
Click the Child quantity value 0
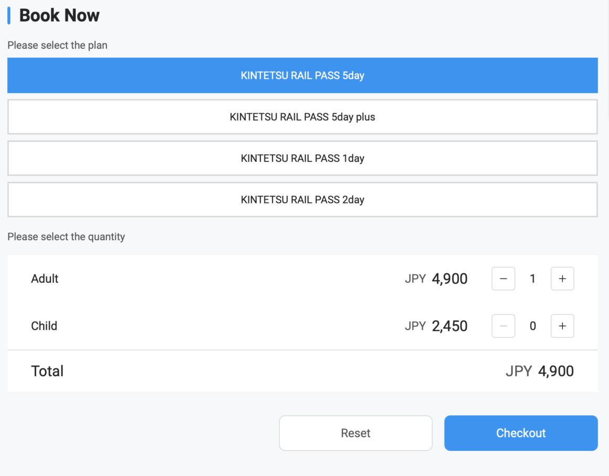click(x=533, y=326)
